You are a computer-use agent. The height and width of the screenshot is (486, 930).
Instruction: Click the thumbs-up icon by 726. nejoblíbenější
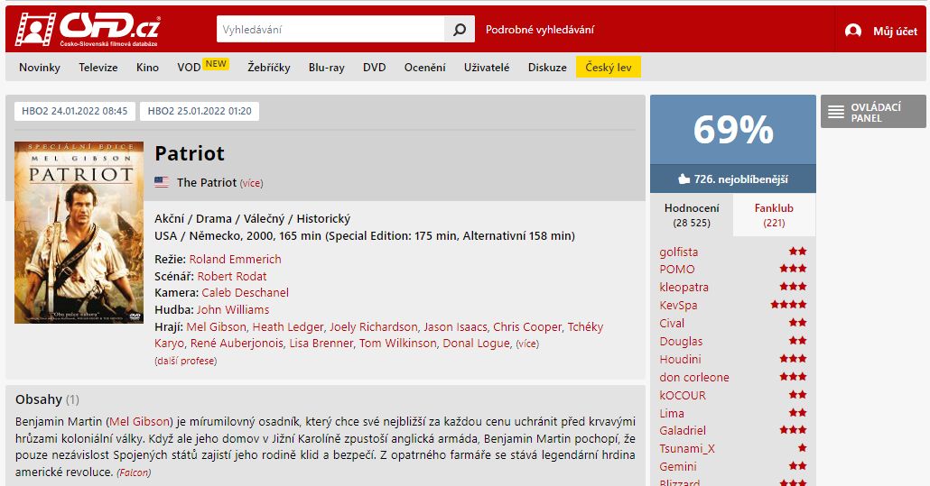coord(684,179)
